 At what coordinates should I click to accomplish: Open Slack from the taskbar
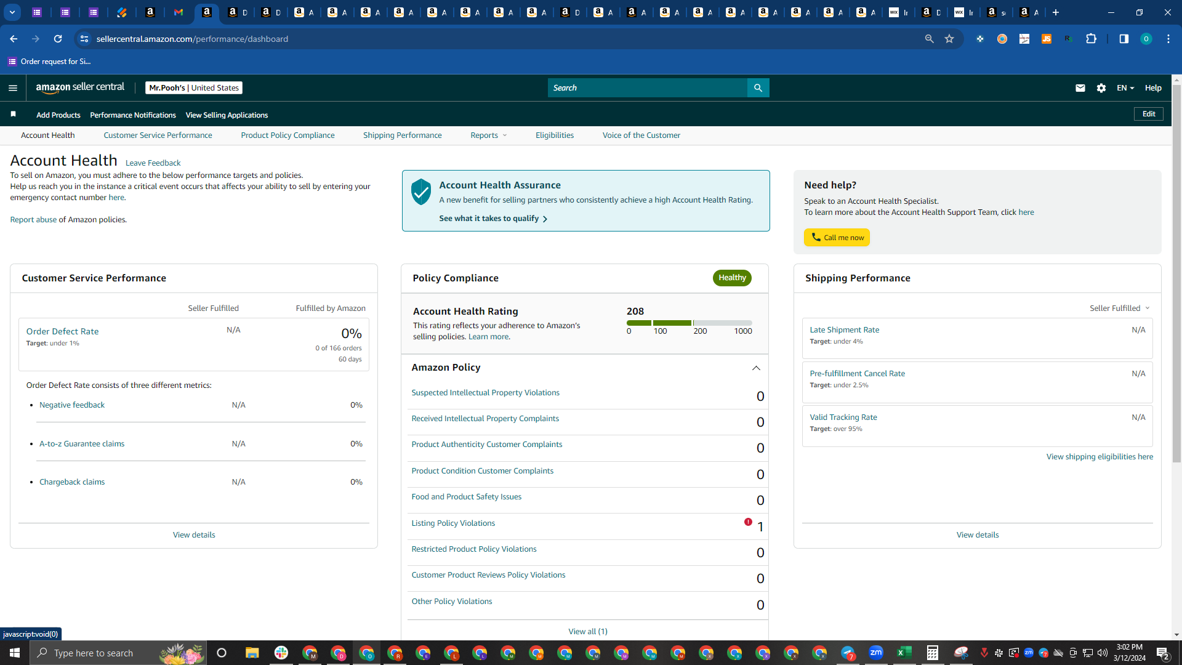pyautogui.click(x=281, y=653)
